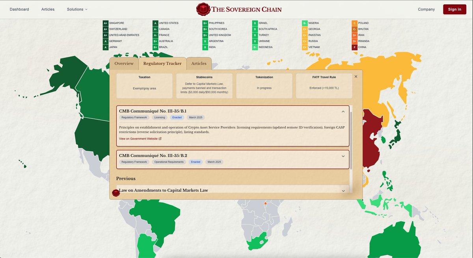Viewport: 473px width, 258px height.
Task: Click the Stablecoins summary card
Action: pyautogui.click(x=204, y=86)
